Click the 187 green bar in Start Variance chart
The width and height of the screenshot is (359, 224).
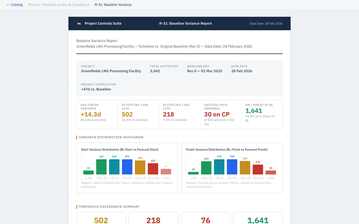tap(101, 167)
